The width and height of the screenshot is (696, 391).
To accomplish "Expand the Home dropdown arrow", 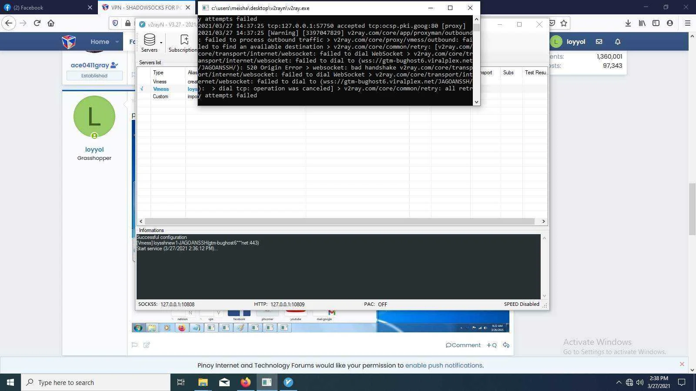I will 117,42.
